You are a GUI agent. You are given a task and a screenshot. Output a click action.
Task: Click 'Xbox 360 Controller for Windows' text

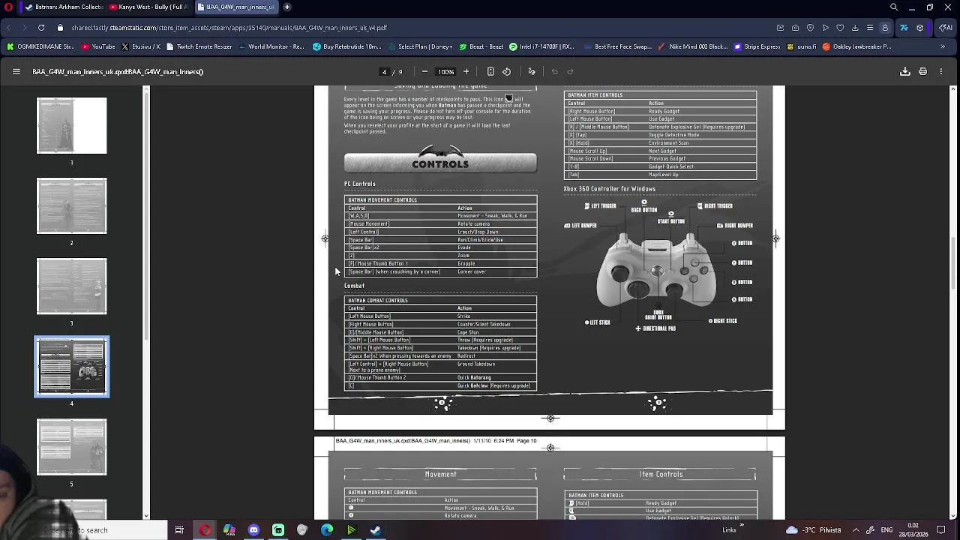click(610, 189)
